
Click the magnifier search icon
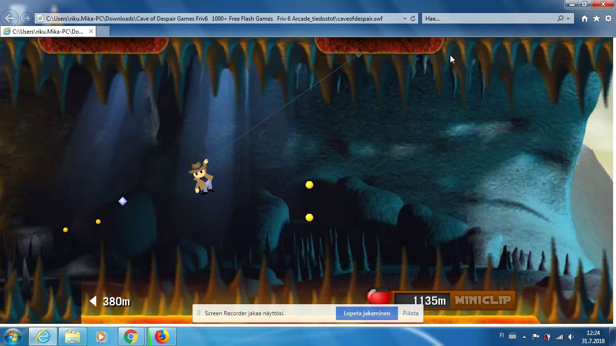tap(560, 19)
